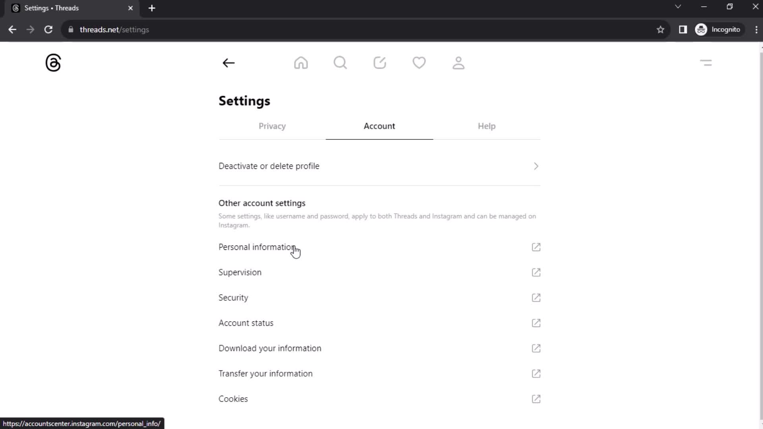Click the Threads logo icon
This screenshot has width=763, height=429.
[x=53, y=63]
